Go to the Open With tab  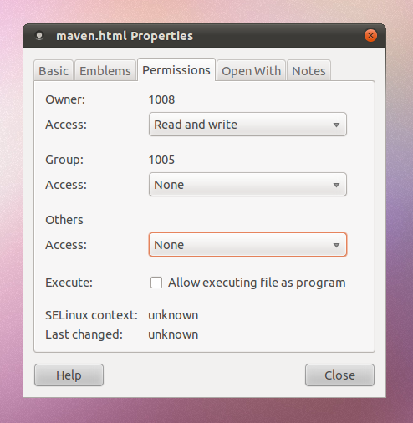[251, 71]
